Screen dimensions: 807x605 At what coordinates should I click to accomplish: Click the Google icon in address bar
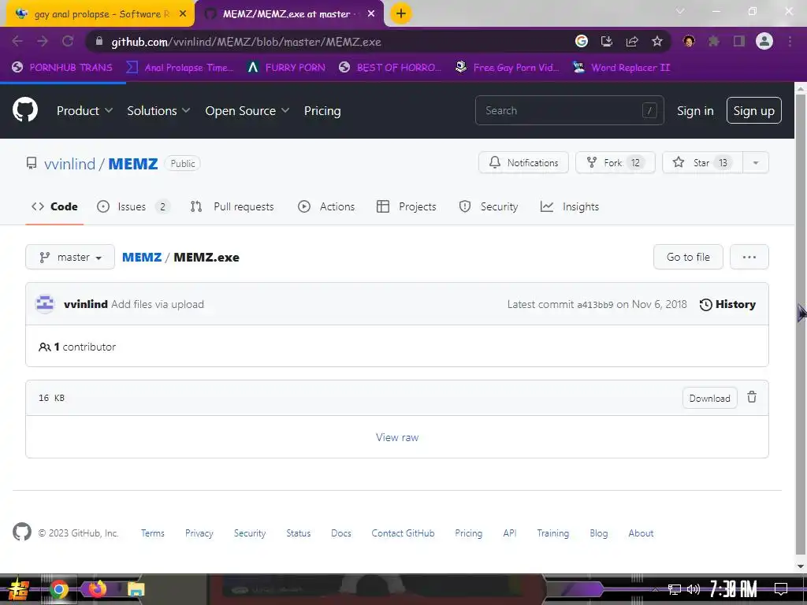click(582, 41)
